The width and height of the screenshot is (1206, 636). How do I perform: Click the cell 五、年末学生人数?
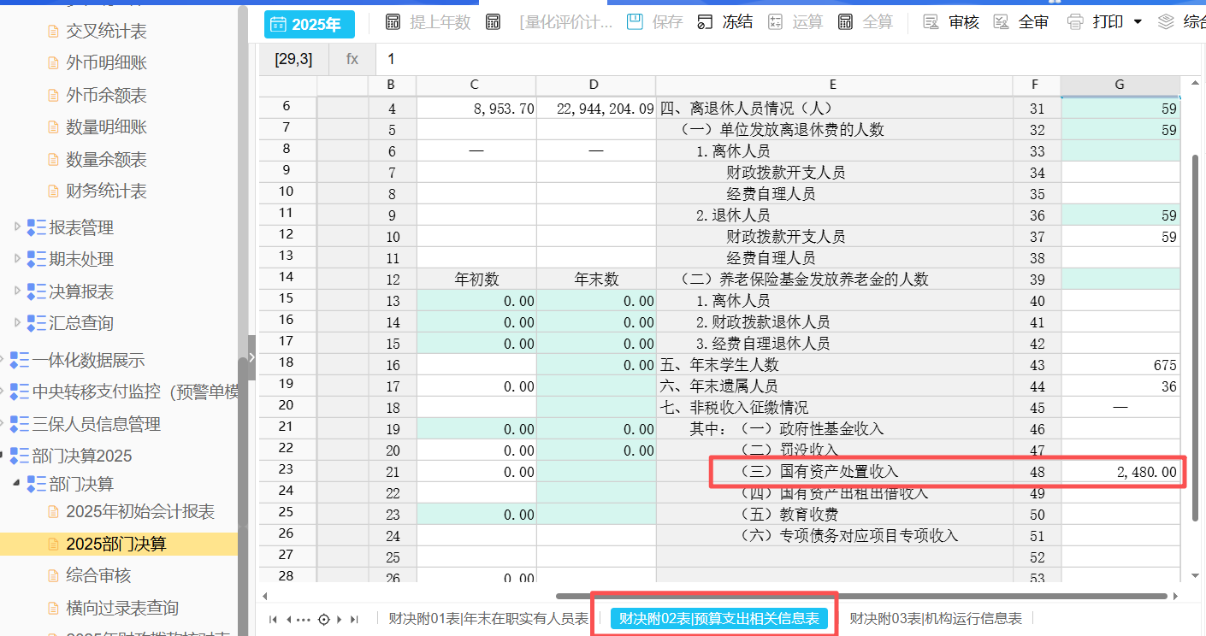click(834, 365)
